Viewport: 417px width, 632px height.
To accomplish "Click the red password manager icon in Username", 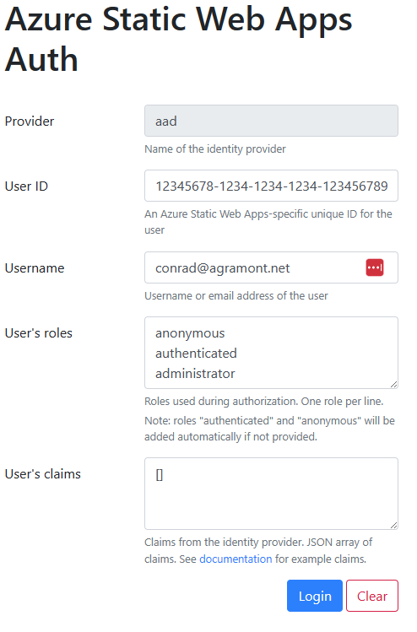I will click(x=374, y=267).
